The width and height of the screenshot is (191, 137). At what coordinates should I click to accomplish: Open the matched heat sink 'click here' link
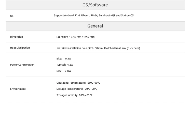click(133, 48)
